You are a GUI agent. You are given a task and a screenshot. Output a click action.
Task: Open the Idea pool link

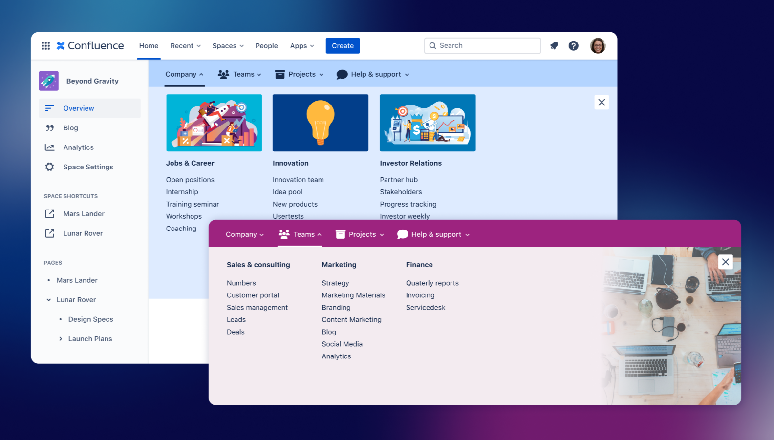tap(287, 192)
